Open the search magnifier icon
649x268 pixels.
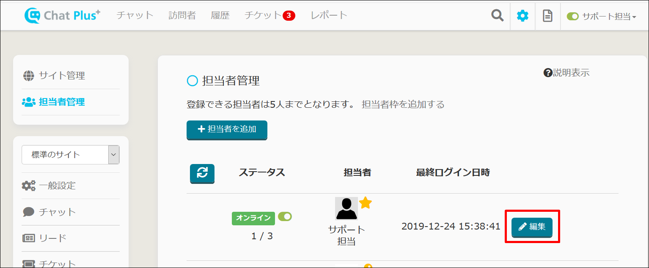click(498, 16)
